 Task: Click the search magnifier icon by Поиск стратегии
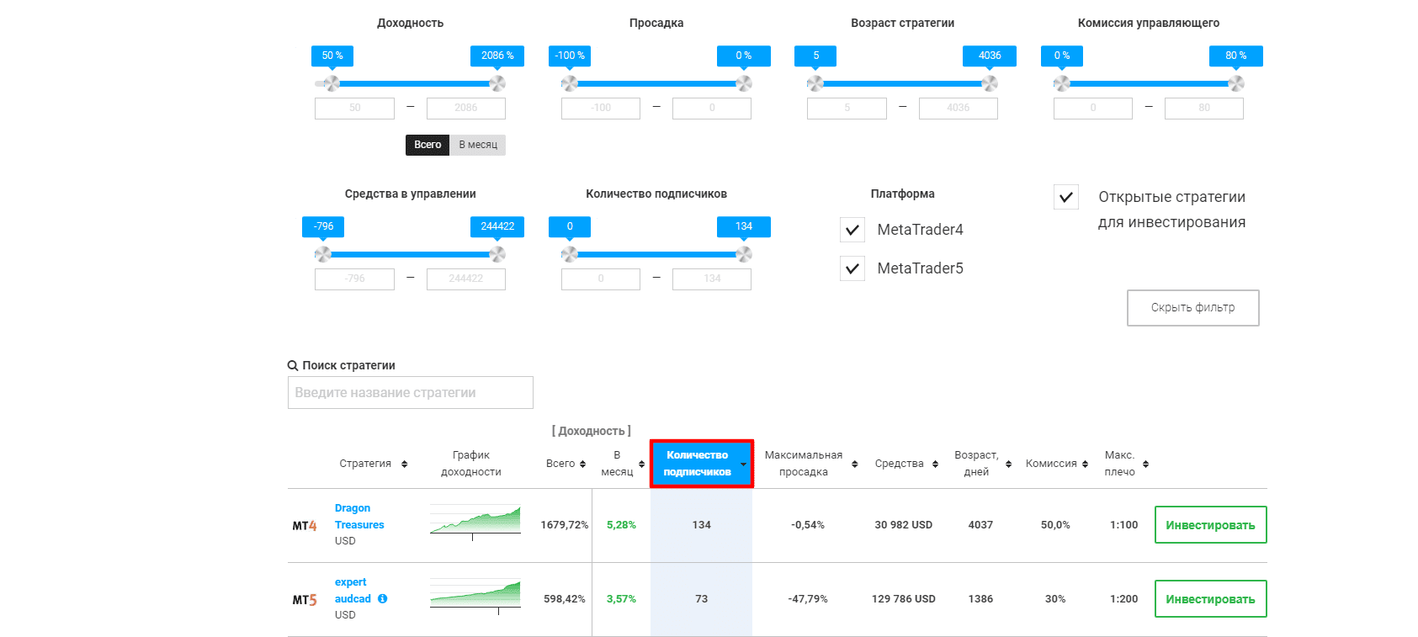click(293, 365)
